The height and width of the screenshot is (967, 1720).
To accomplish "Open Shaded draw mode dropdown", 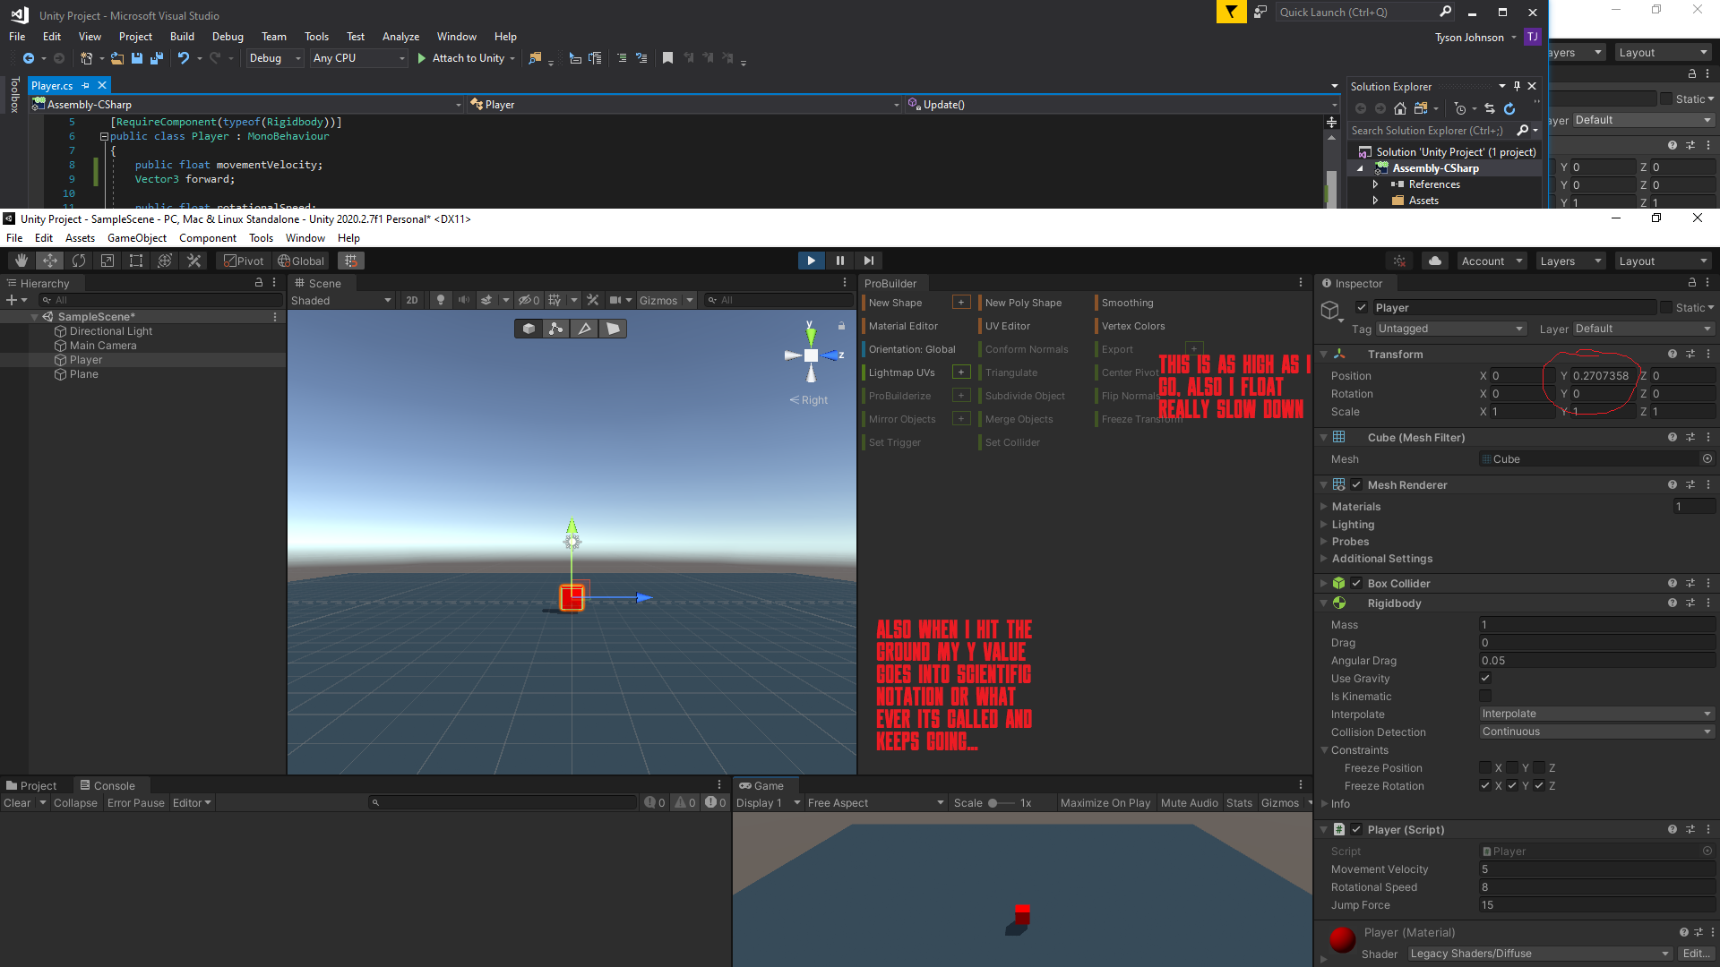I will click(x=341, y=300).
